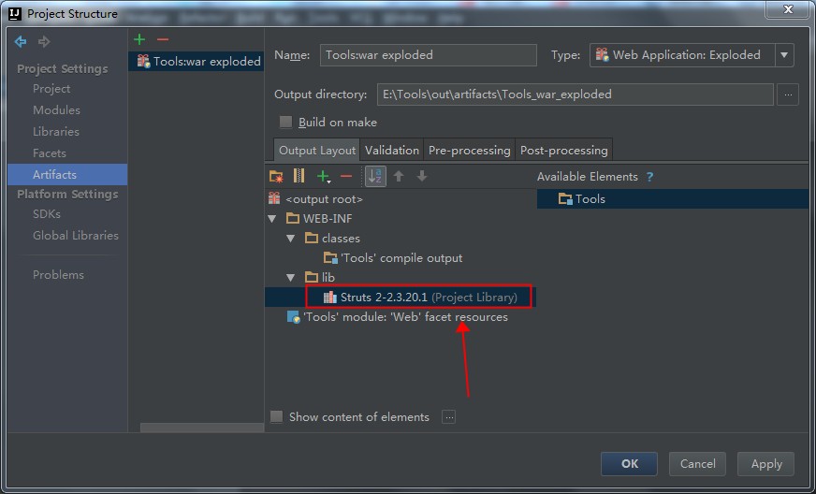Select Tools:war exploded in artifact list
Image resolution: width=816 pixels, height=494 pixels.
(197, 62)
